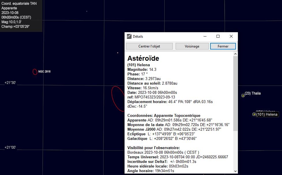Click the Centrer l'objet button
282x175 pixels.
(x=149, y=46)
